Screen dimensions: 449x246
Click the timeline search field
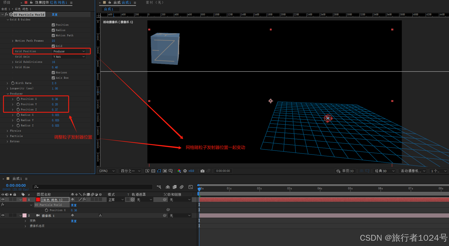92,187
